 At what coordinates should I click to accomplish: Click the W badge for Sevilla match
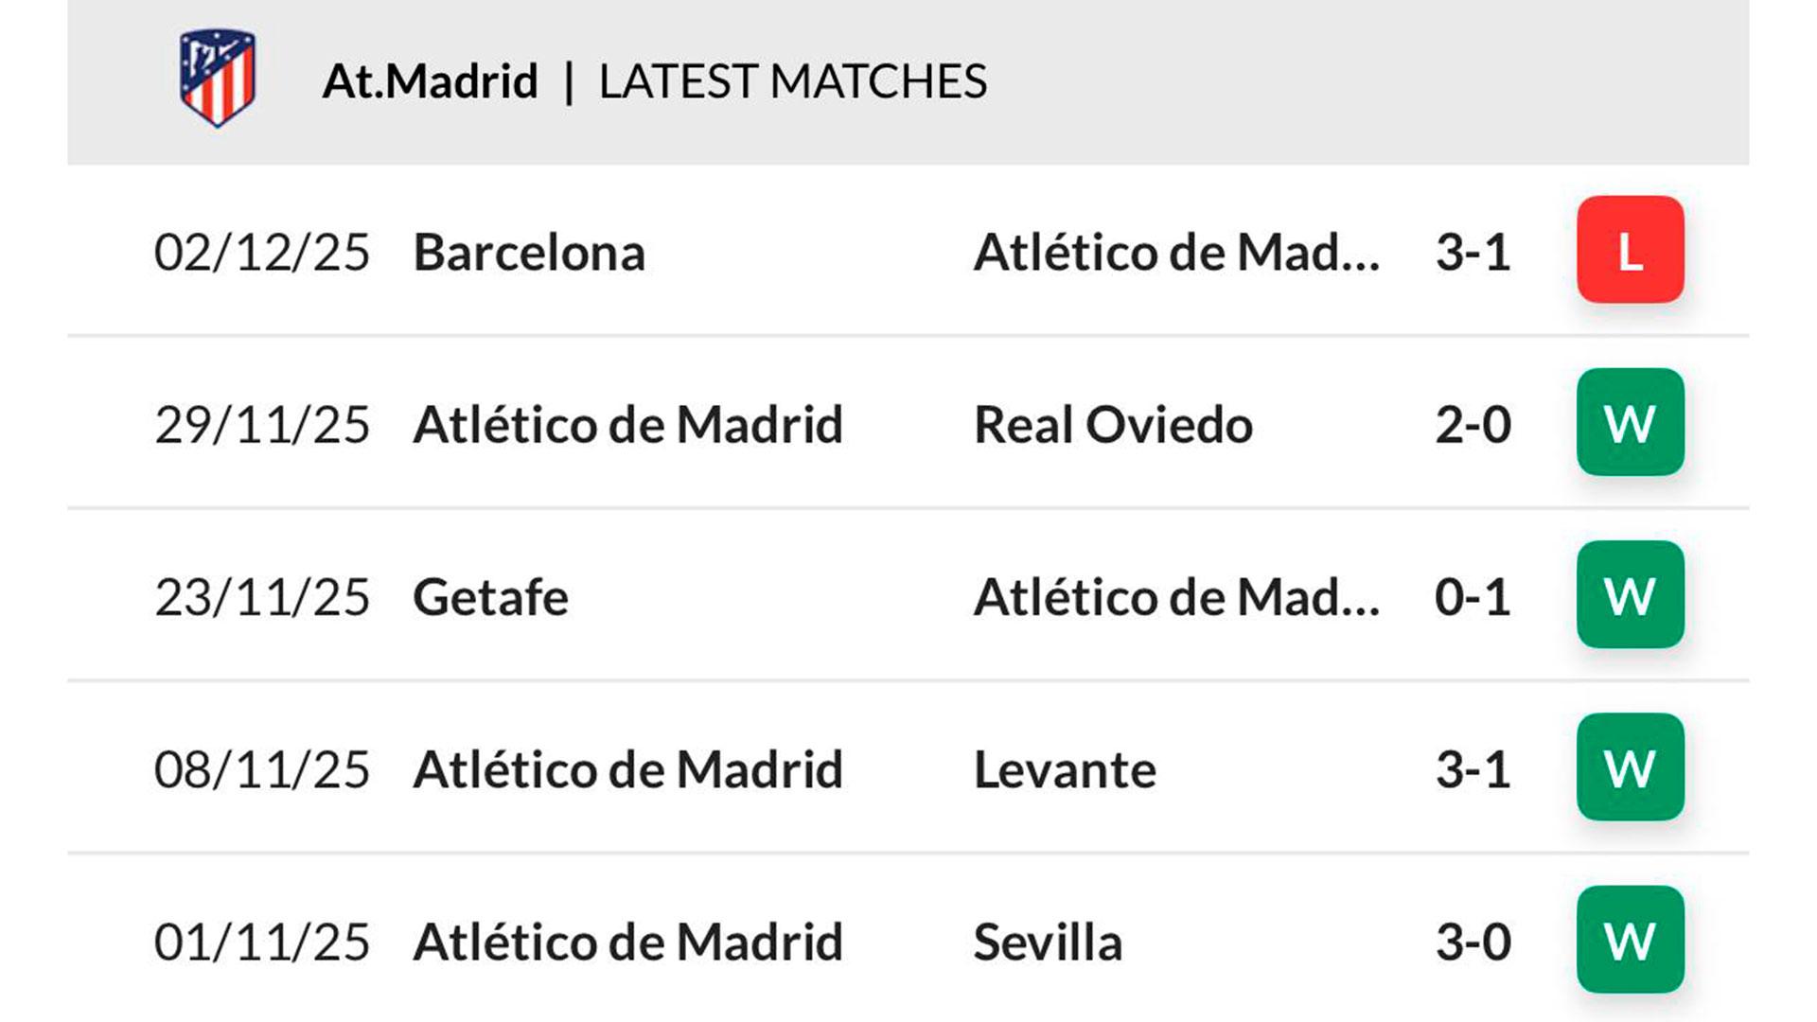point(1630,939)
